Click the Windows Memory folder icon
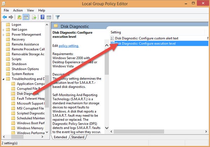 (13, 128)
